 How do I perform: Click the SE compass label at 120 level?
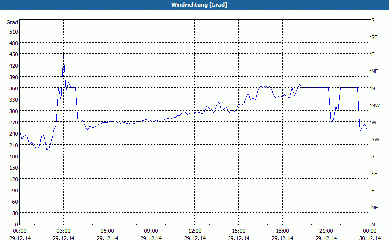pyautogui.click(x=374, y=174)
